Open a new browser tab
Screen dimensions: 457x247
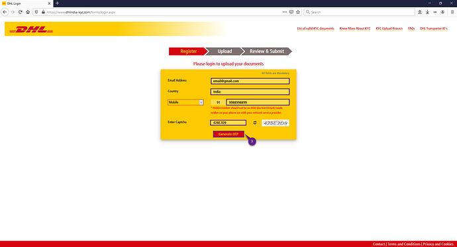pos(57,3)
